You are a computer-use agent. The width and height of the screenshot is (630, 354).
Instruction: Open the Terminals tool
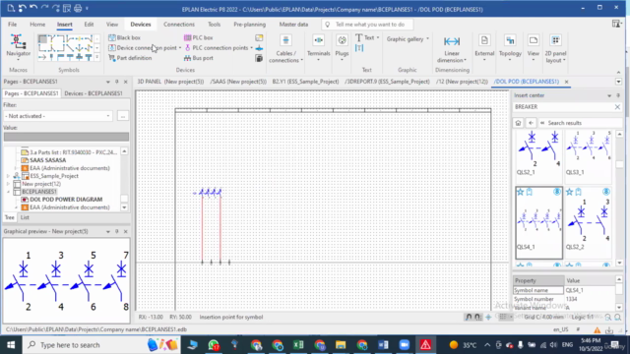pos(318,47)
